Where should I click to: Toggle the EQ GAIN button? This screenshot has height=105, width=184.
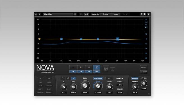click(135, 78)
